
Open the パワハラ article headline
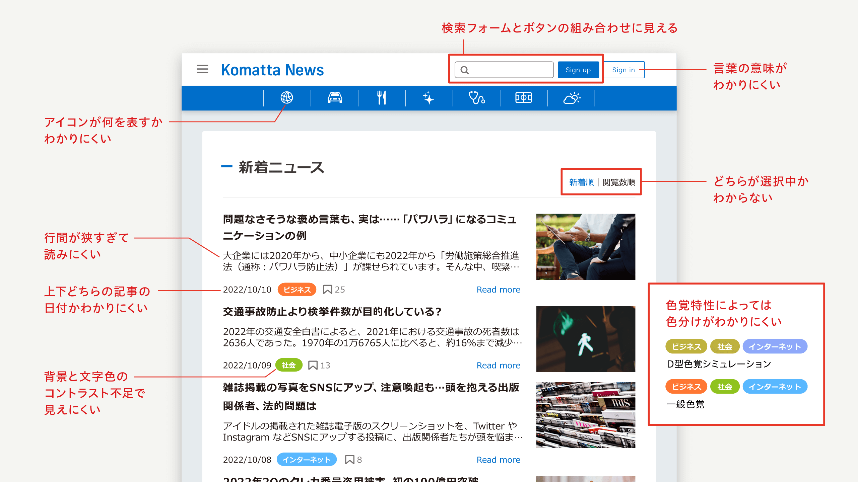[370, 227]
